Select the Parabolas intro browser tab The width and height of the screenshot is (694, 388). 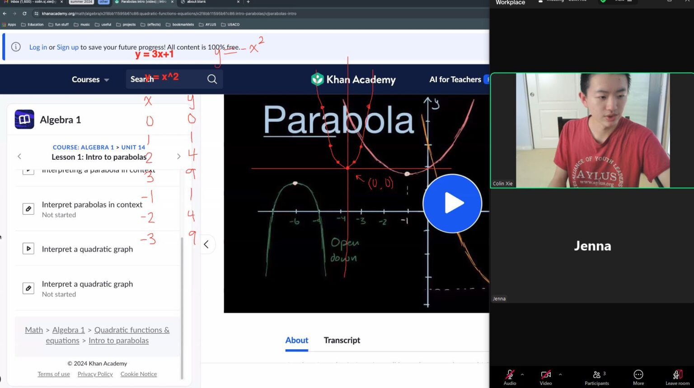143,2
